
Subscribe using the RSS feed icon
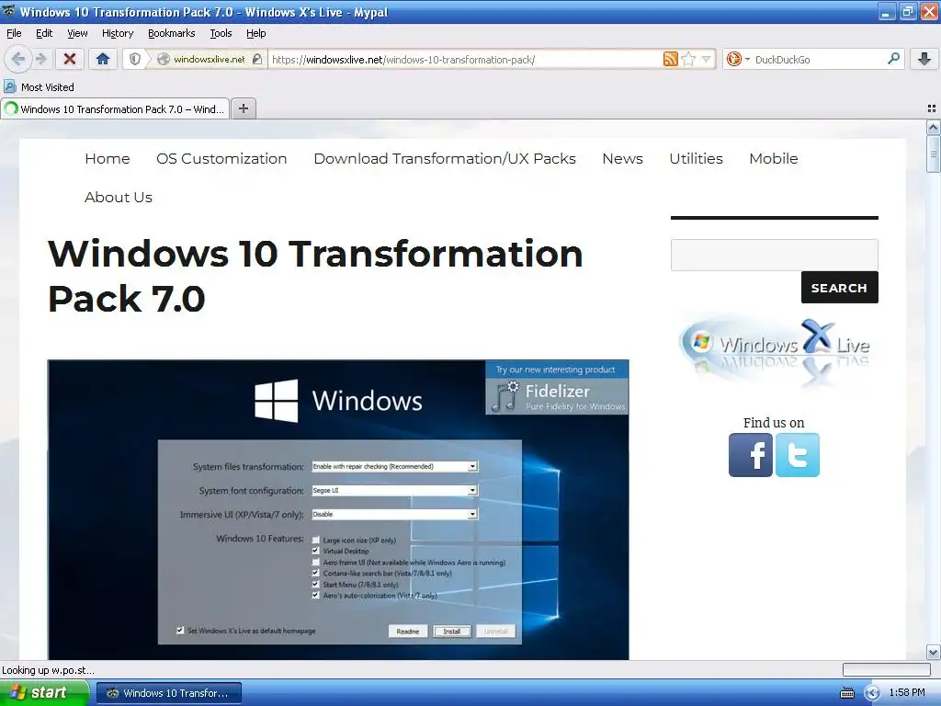tap(670, 59)
